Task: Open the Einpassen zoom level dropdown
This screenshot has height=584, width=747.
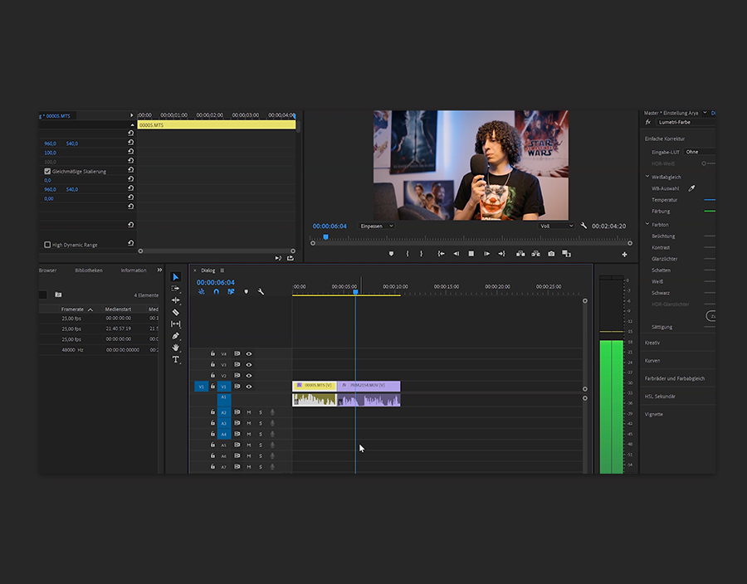Action: (x=376, y=226)
